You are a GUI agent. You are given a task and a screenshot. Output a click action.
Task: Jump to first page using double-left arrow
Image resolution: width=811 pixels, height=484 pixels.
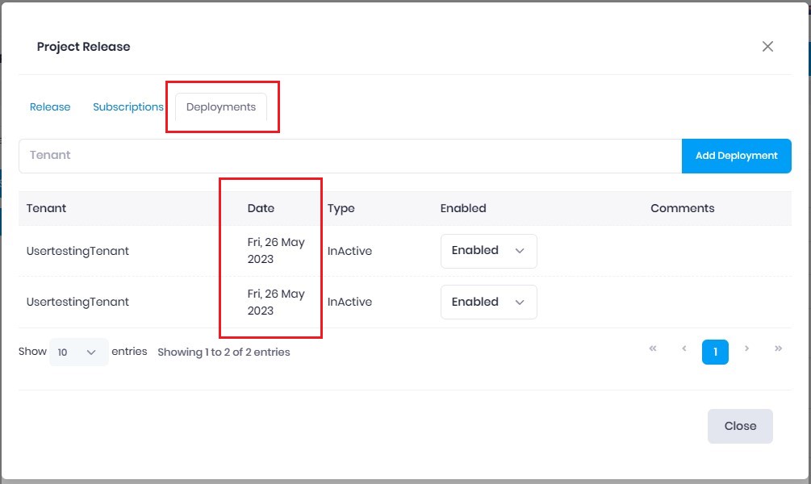(x=653, y=349)
